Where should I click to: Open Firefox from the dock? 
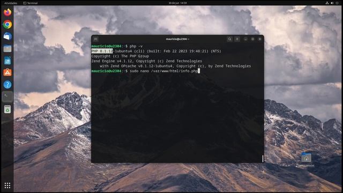click(x=8, y=12)
